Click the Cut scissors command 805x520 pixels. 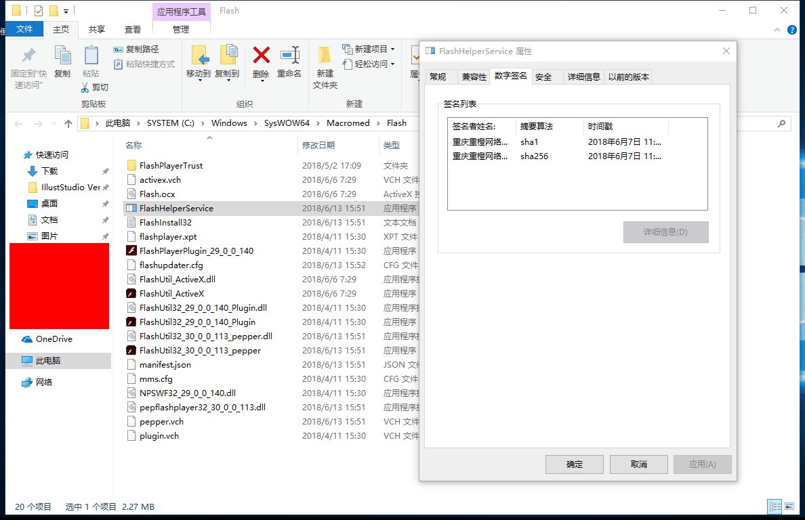click(94, 87)
